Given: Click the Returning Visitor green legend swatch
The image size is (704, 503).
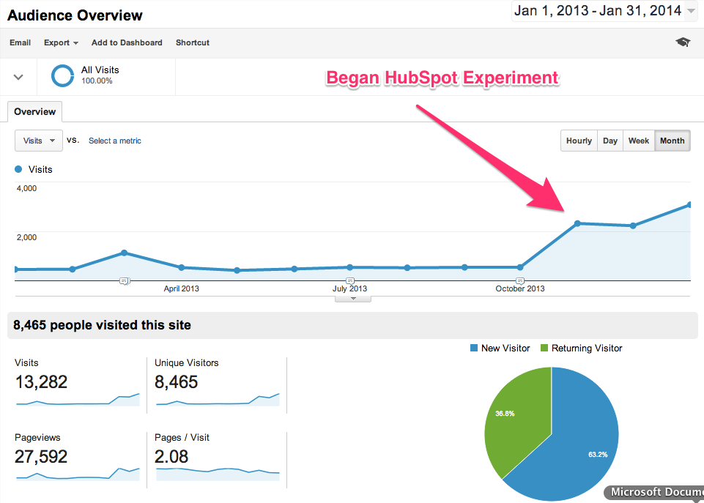Looking at the screenshot, I should point(544,348).
